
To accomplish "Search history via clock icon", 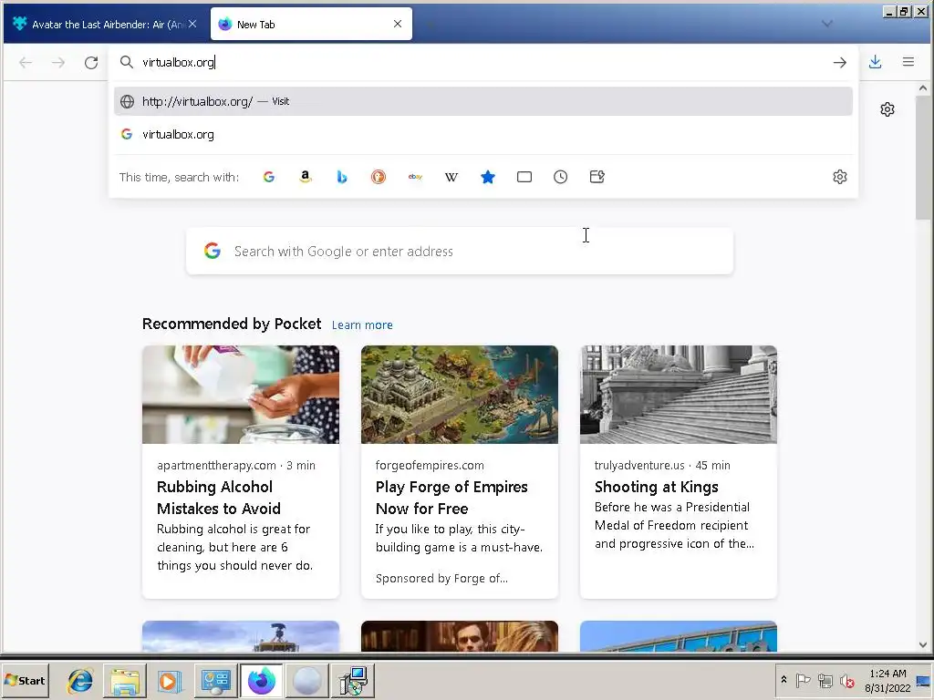I will pyautogui.click(x=561, y=177).
